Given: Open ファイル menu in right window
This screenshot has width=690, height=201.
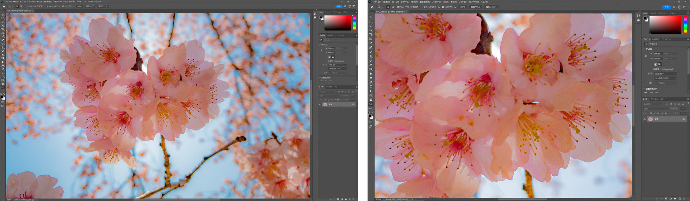Looking at the screenshot, I should click(377, 2).
